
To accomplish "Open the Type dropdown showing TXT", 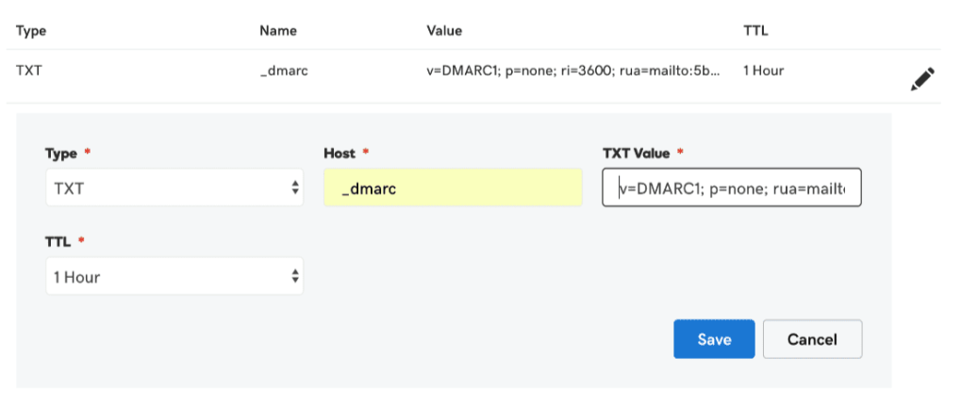I will [174, 187].
